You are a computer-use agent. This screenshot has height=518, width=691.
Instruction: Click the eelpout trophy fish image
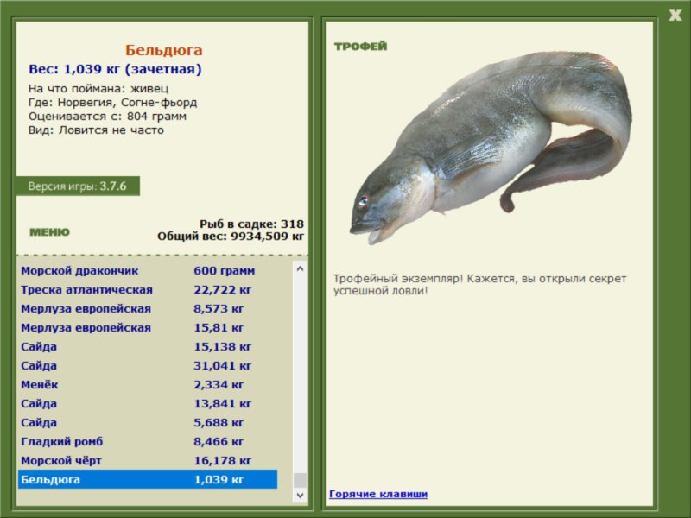(x=491, y=148)
